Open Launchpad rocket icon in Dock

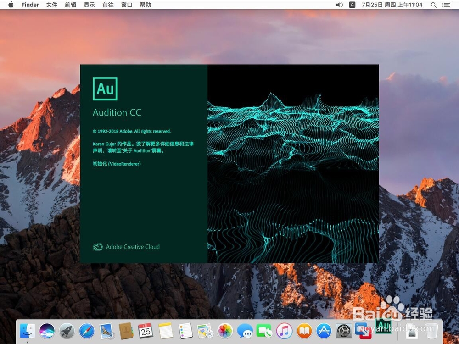point(67,331)
